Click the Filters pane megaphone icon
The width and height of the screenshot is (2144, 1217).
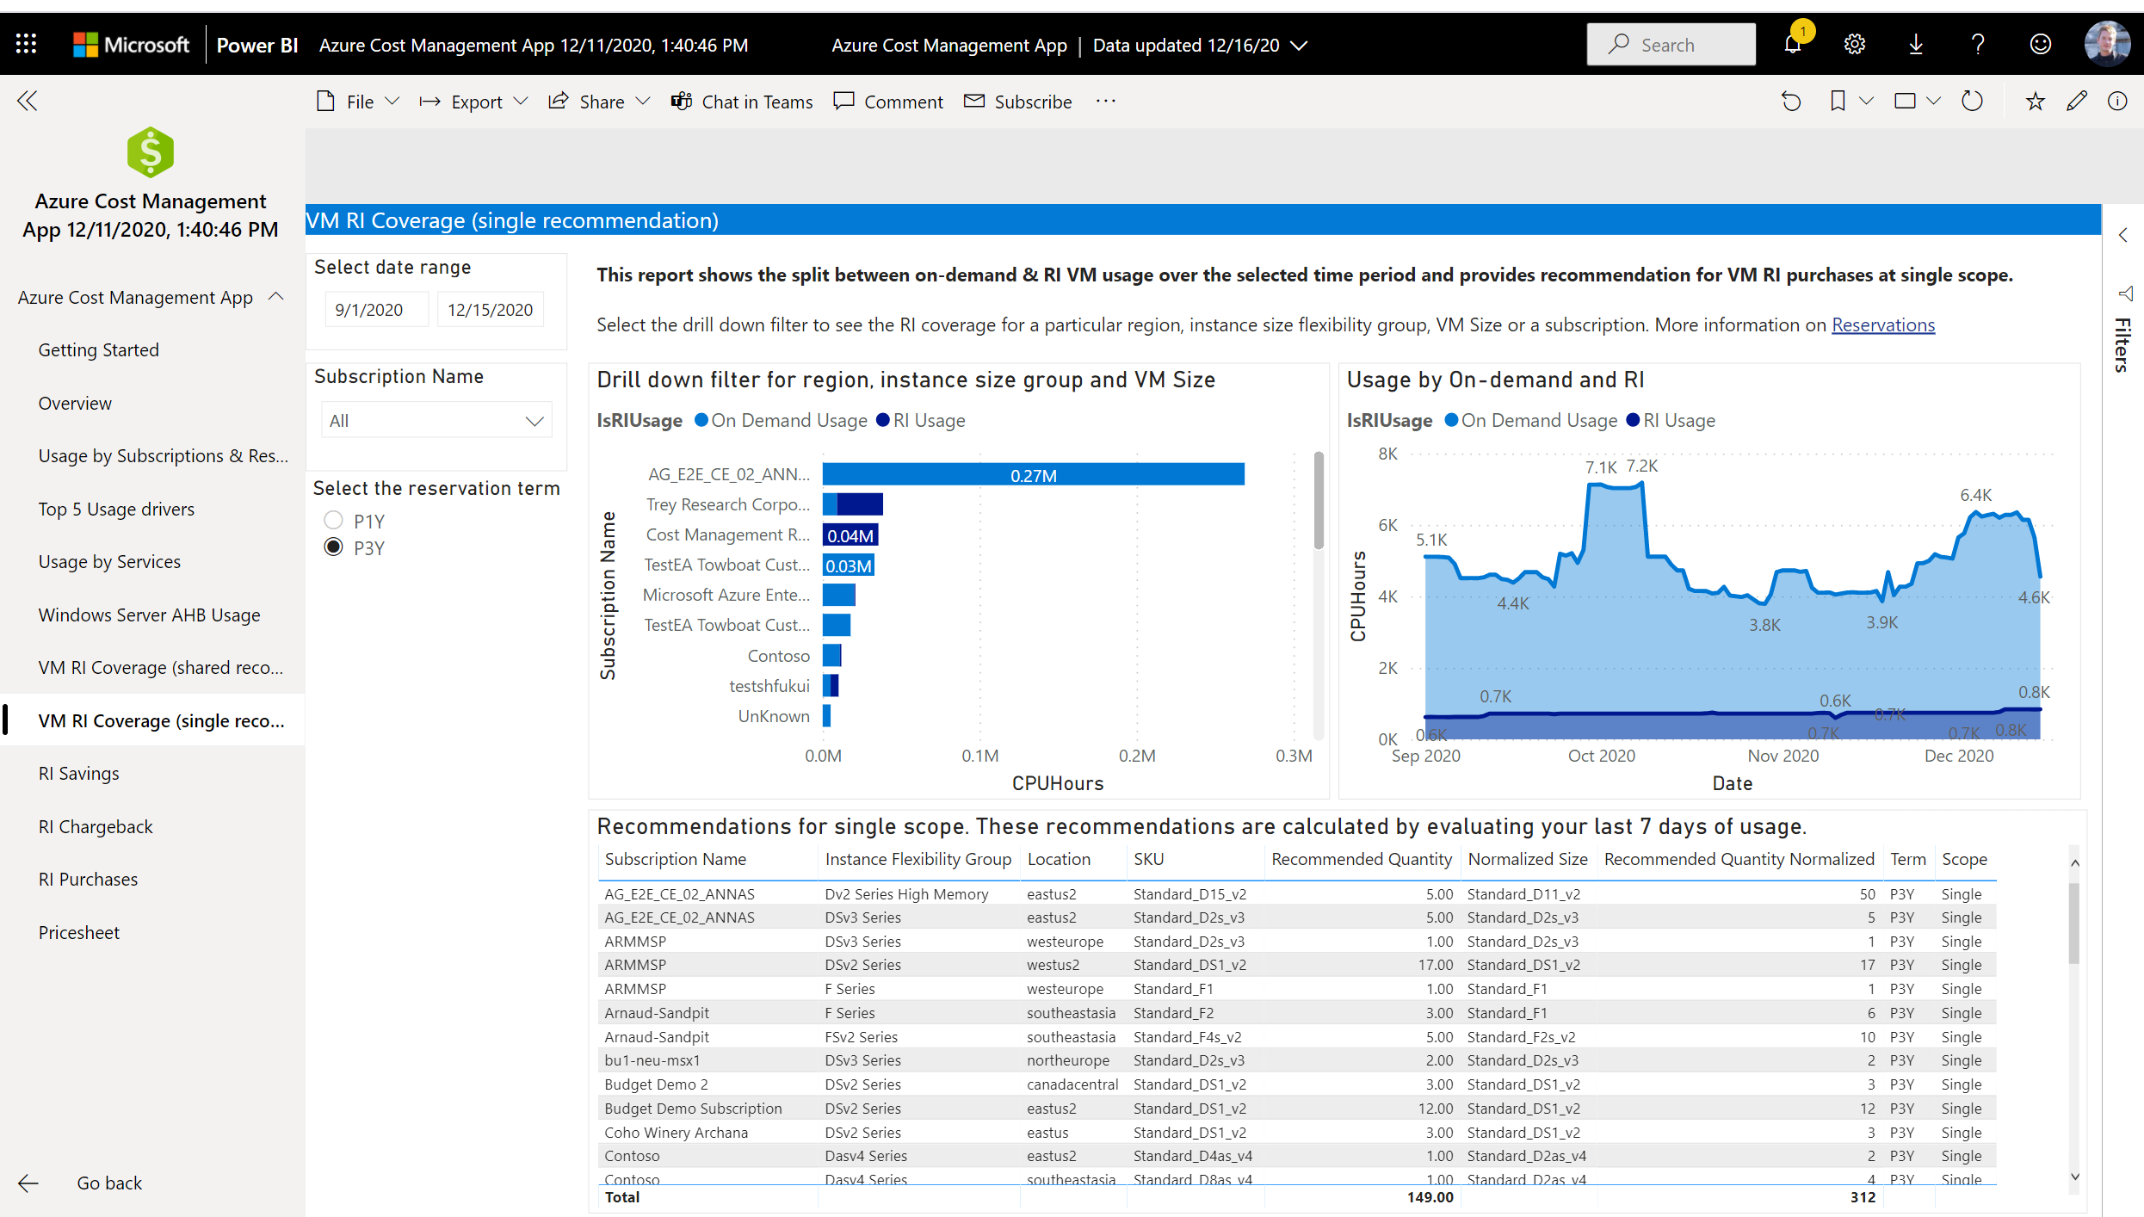pyautogui.click(x=2124, y=294)
